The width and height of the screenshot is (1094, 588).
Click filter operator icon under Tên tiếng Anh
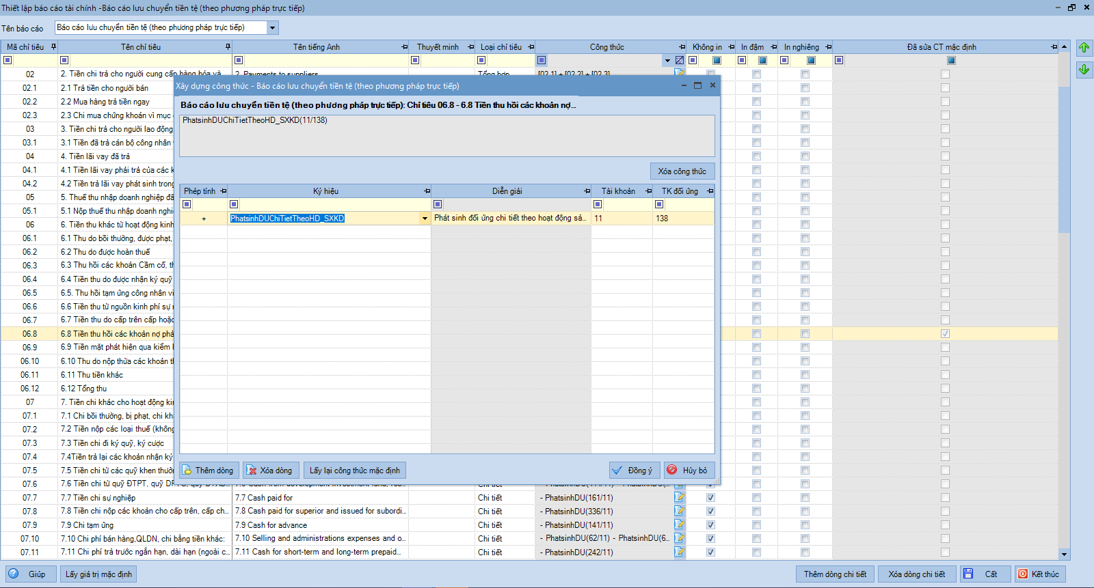pos(239,60)
